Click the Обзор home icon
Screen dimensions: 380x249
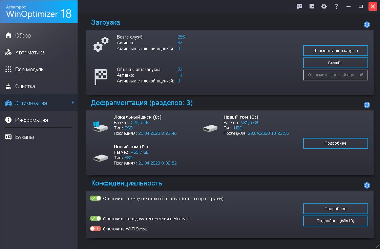coord(8,35)
